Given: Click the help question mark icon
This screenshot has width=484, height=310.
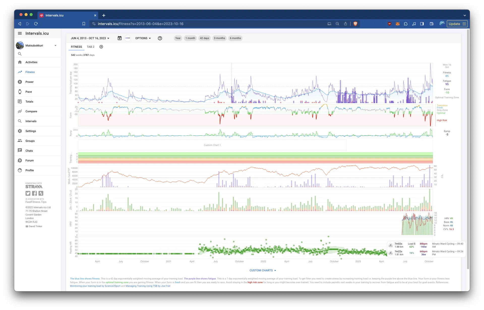Looking at the screenshot, I should pos(160,38).
